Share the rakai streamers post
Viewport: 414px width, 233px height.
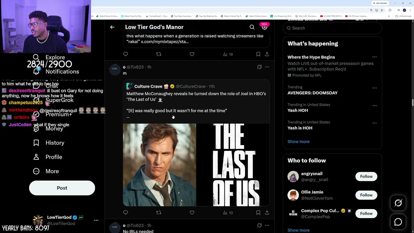[x=267, y=54]
